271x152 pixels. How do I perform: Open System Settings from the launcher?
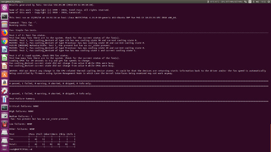(5, 91)
